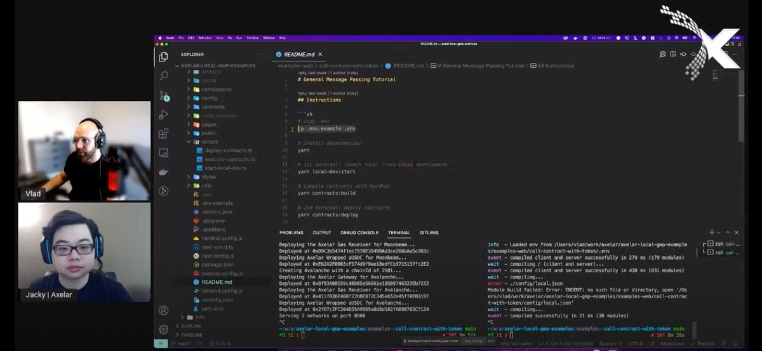Open the Remote Explorer view

tap(163, 153)
